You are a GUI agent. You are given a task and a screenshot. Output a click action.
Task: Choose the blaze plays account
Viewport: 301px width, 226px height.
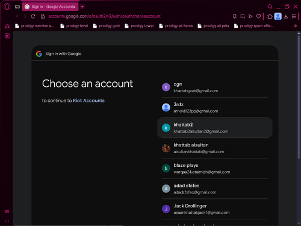click(x=215, y=169)
